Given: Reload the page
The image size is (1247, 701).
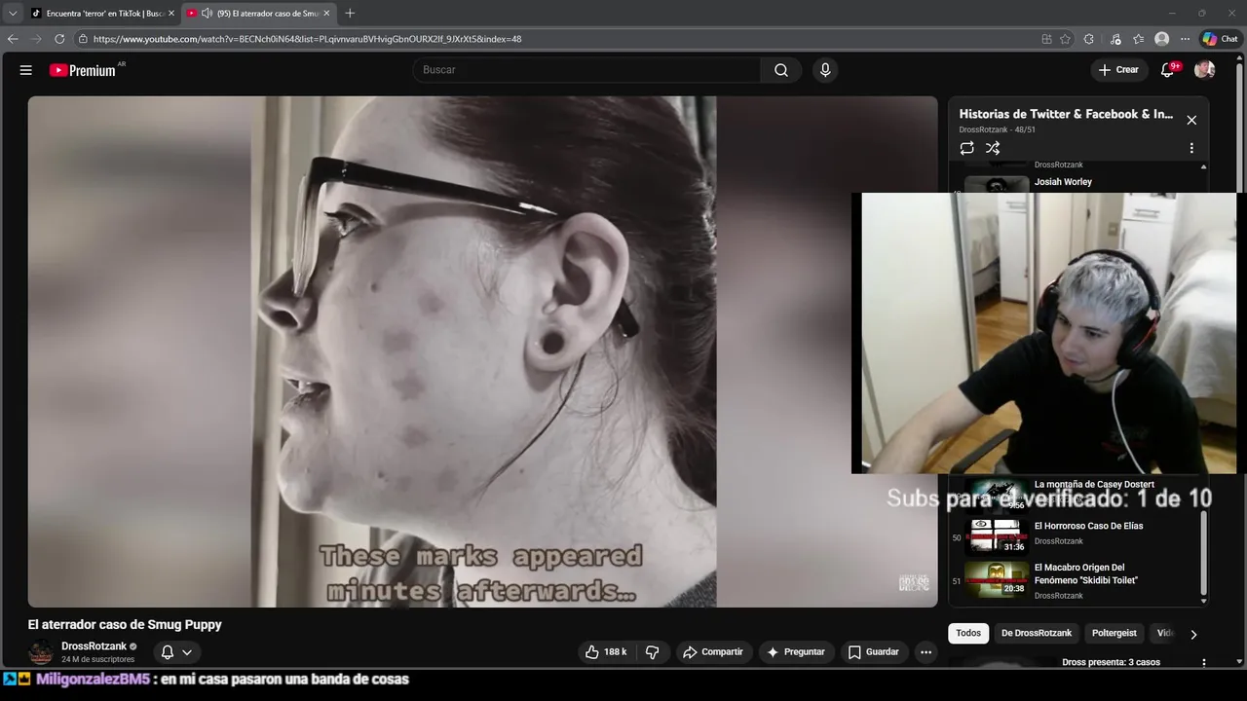Looking at the screenshot, I should click(59, 39).
